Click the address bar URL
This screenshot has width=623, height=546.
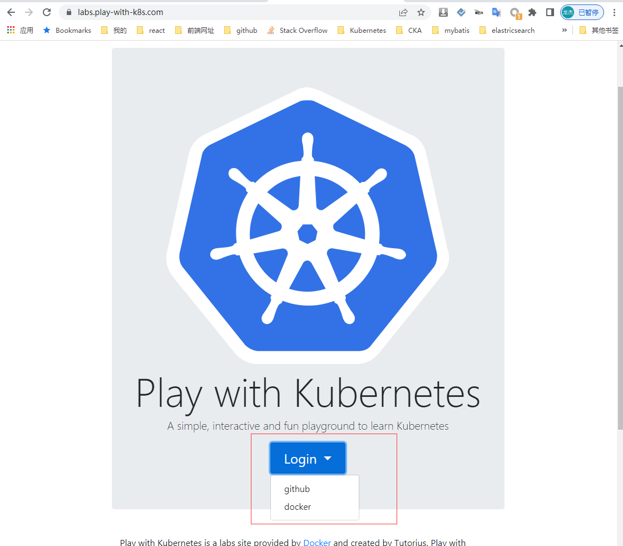[x=120, y=12]
